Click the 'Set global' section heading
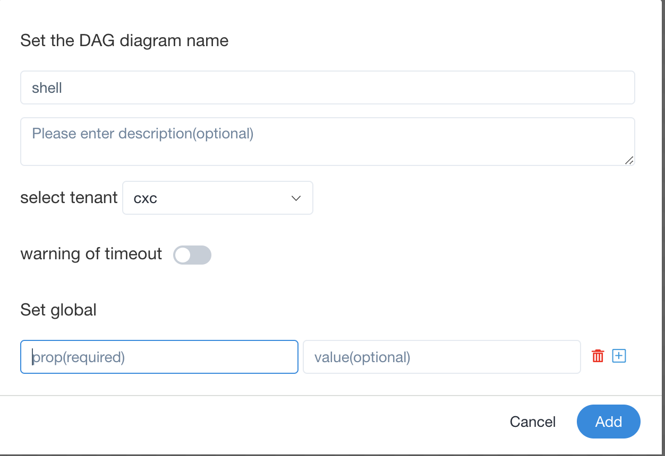Viewport: 665px width, 456px height. [x=58, y=310]
